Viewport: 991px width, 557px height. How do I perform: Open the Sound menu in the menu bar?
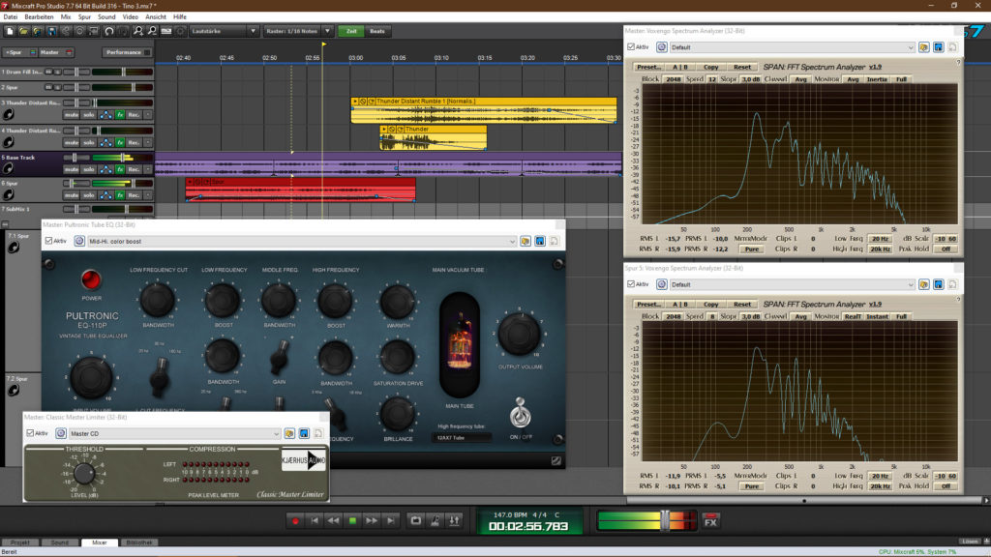[106, 17]
